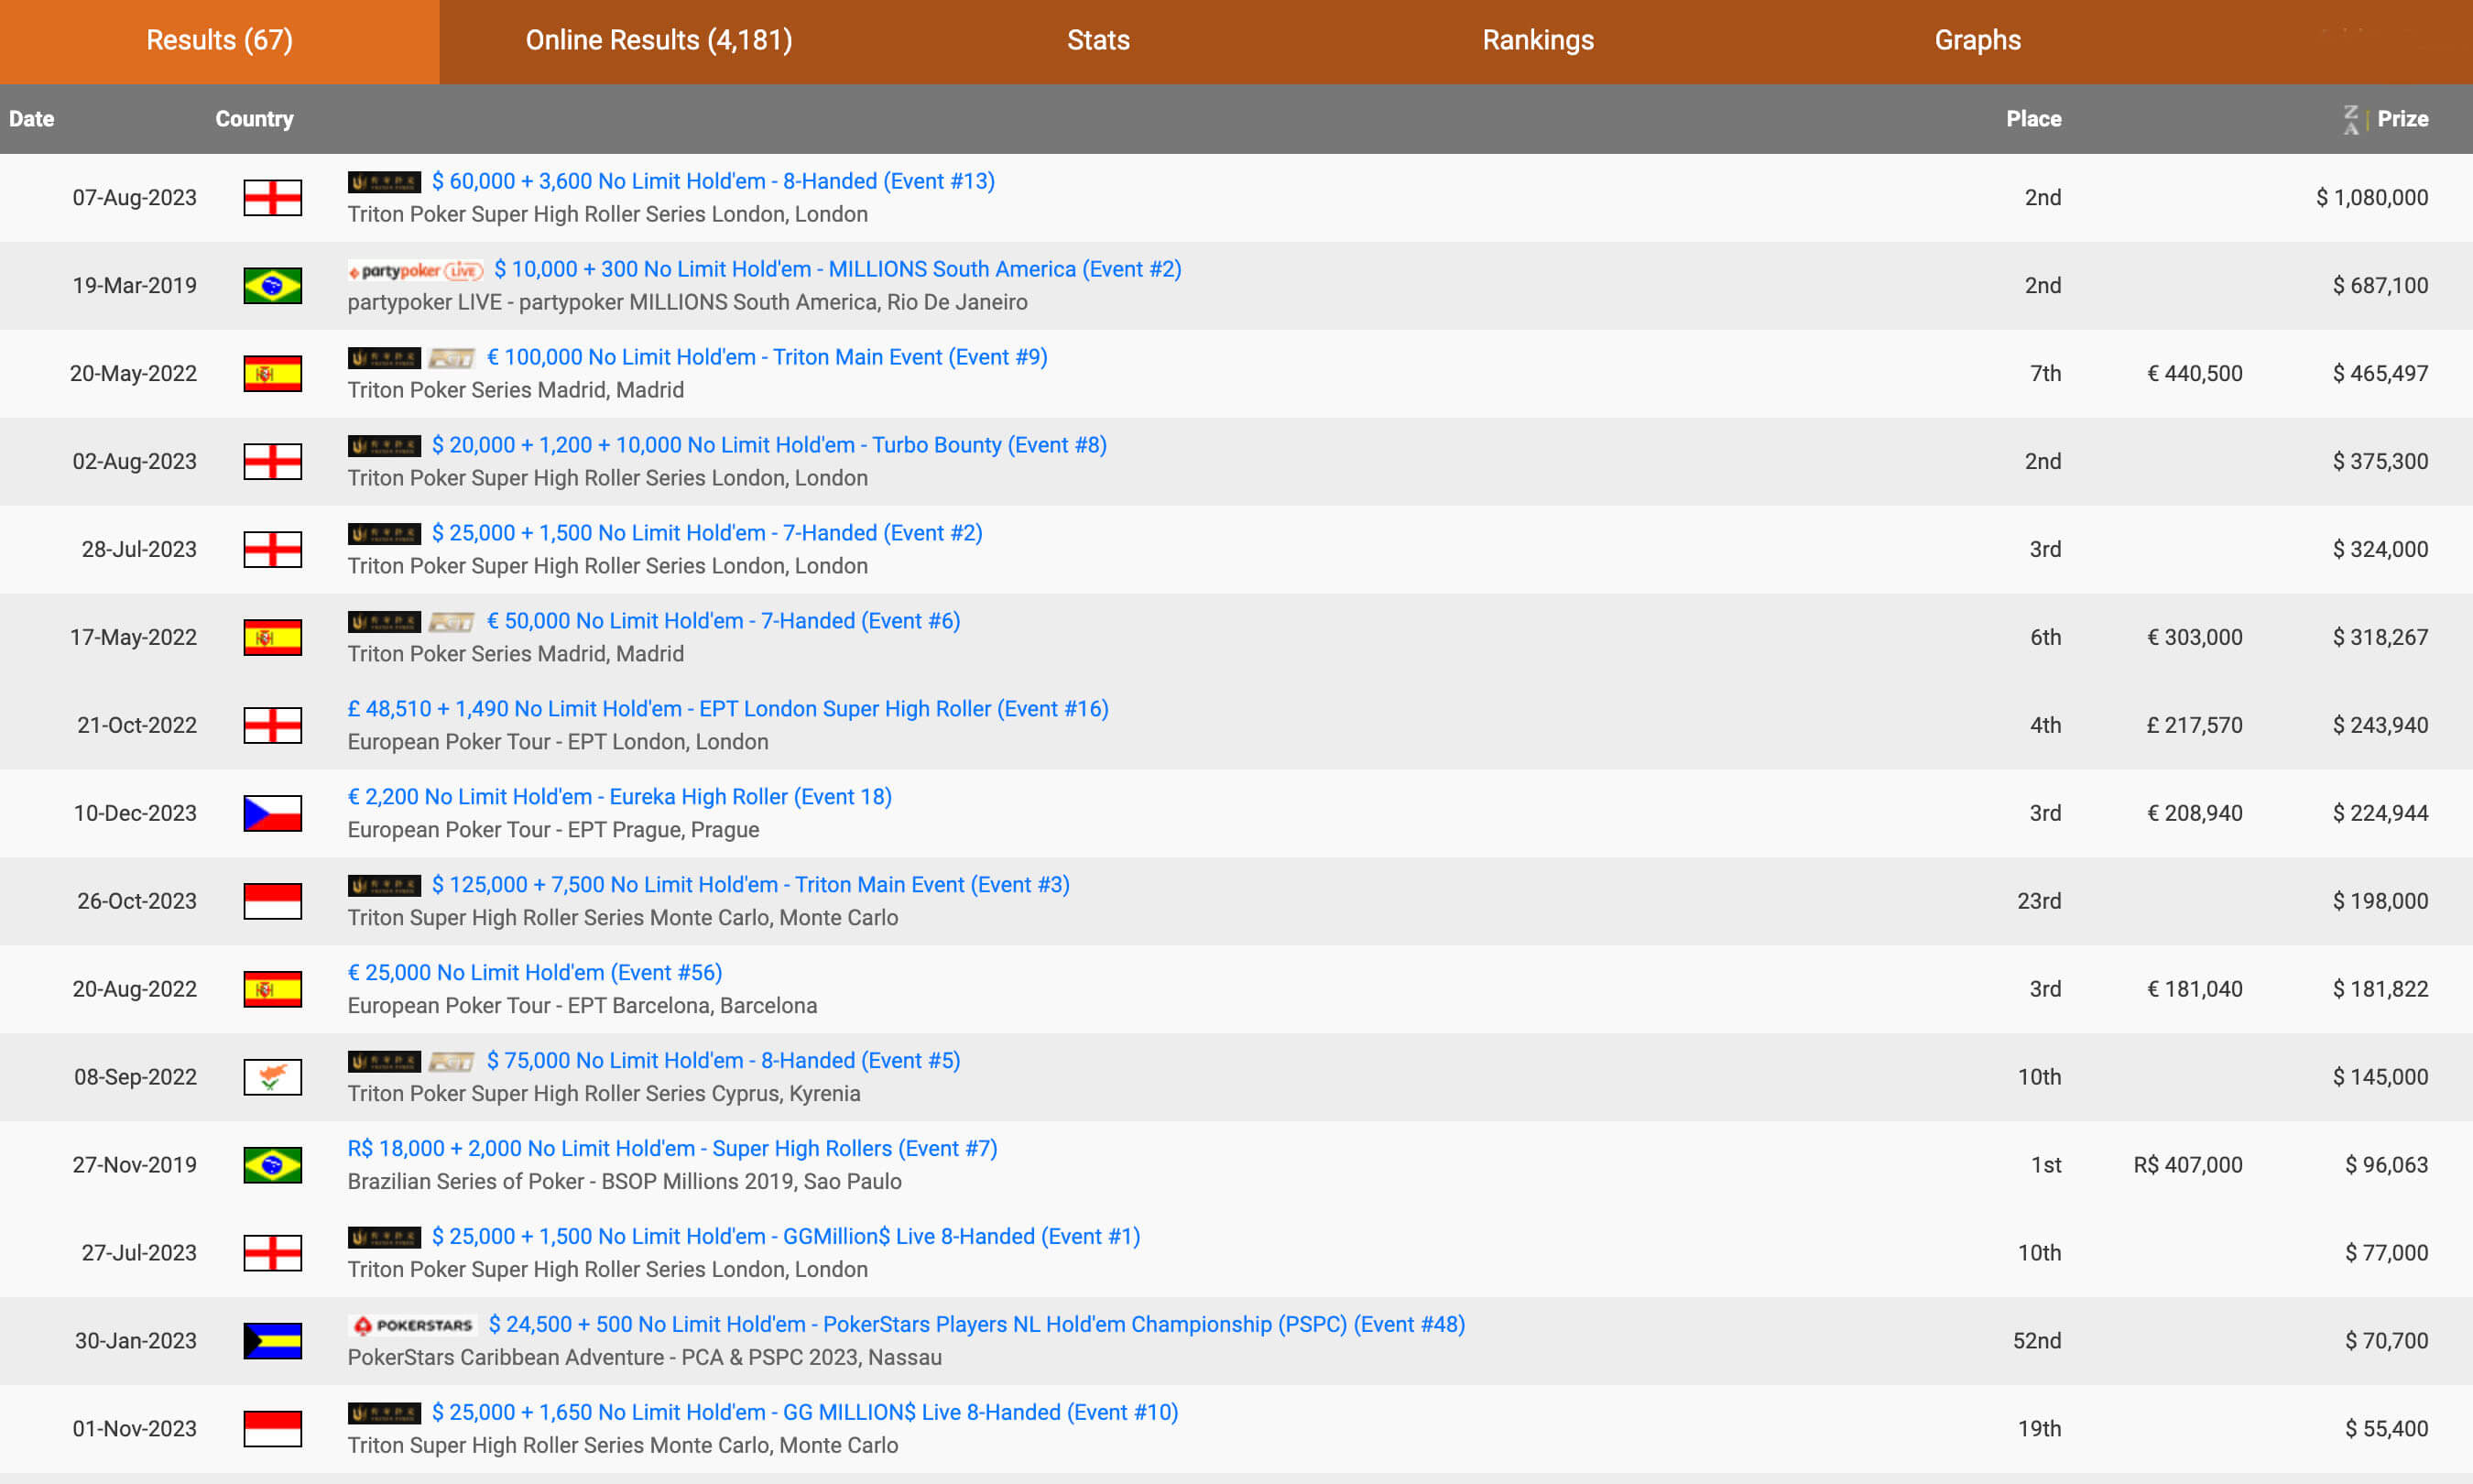This screenshot has height=1484, width=2473.
Task: Click Cyprus flag on 08-Sep-2022 row
Action: (272, 1077)
